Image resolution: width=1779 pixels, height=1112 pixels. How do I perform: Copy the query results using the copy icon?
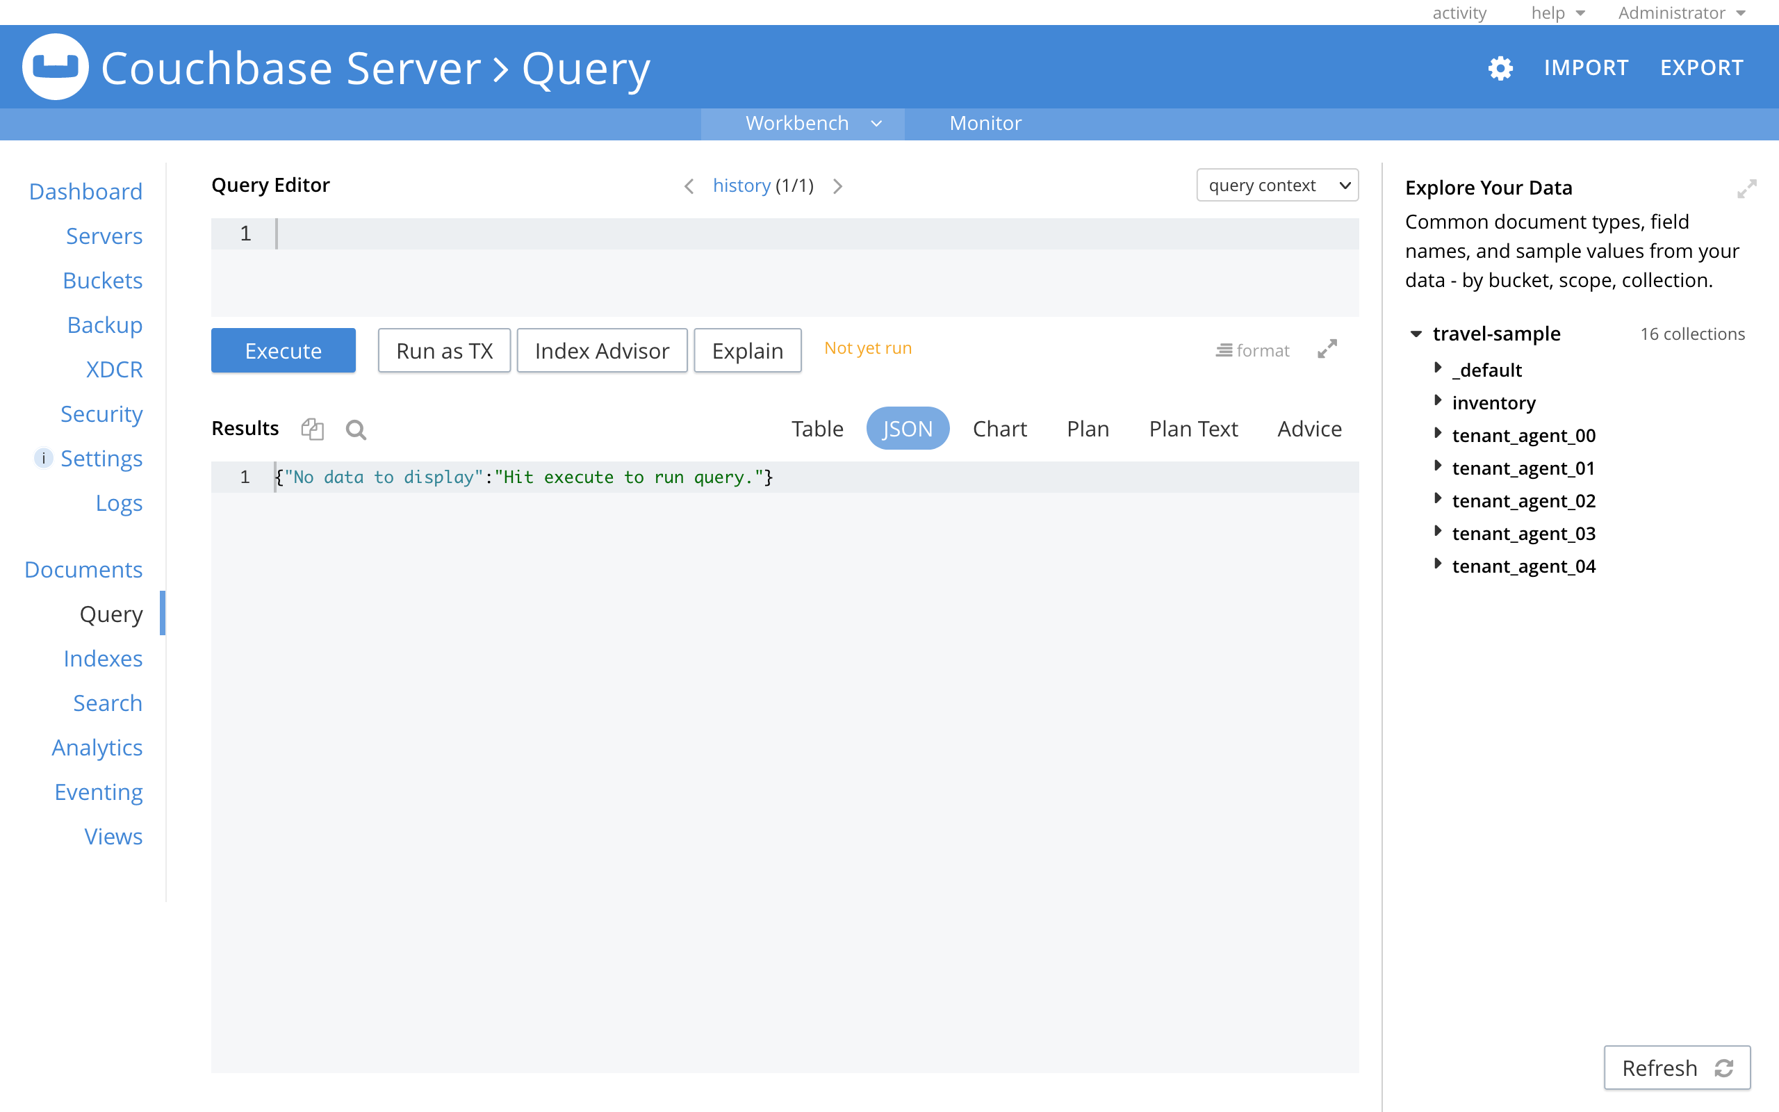point(313,429)
